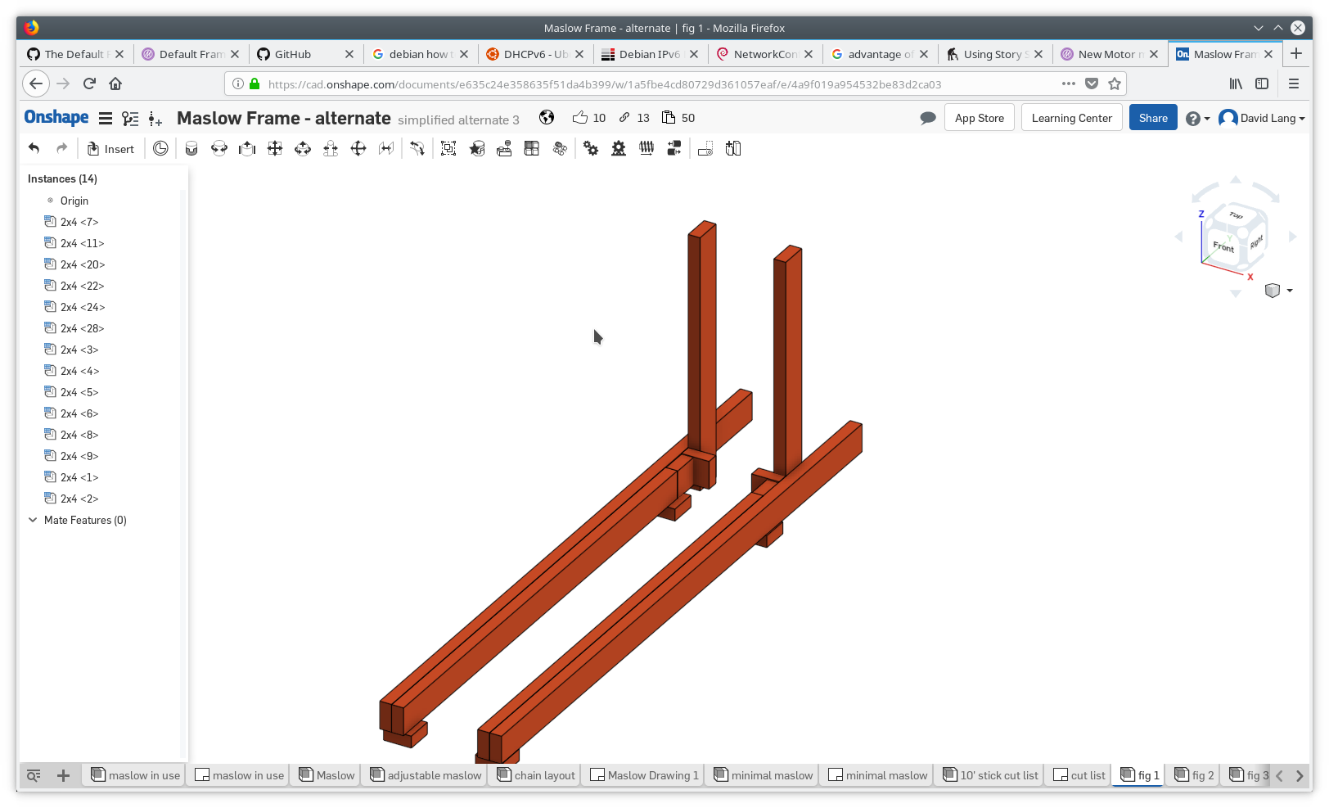Select the Tangent mate tool
This screenshot has height=808, width=1329.
coord(417,148)
